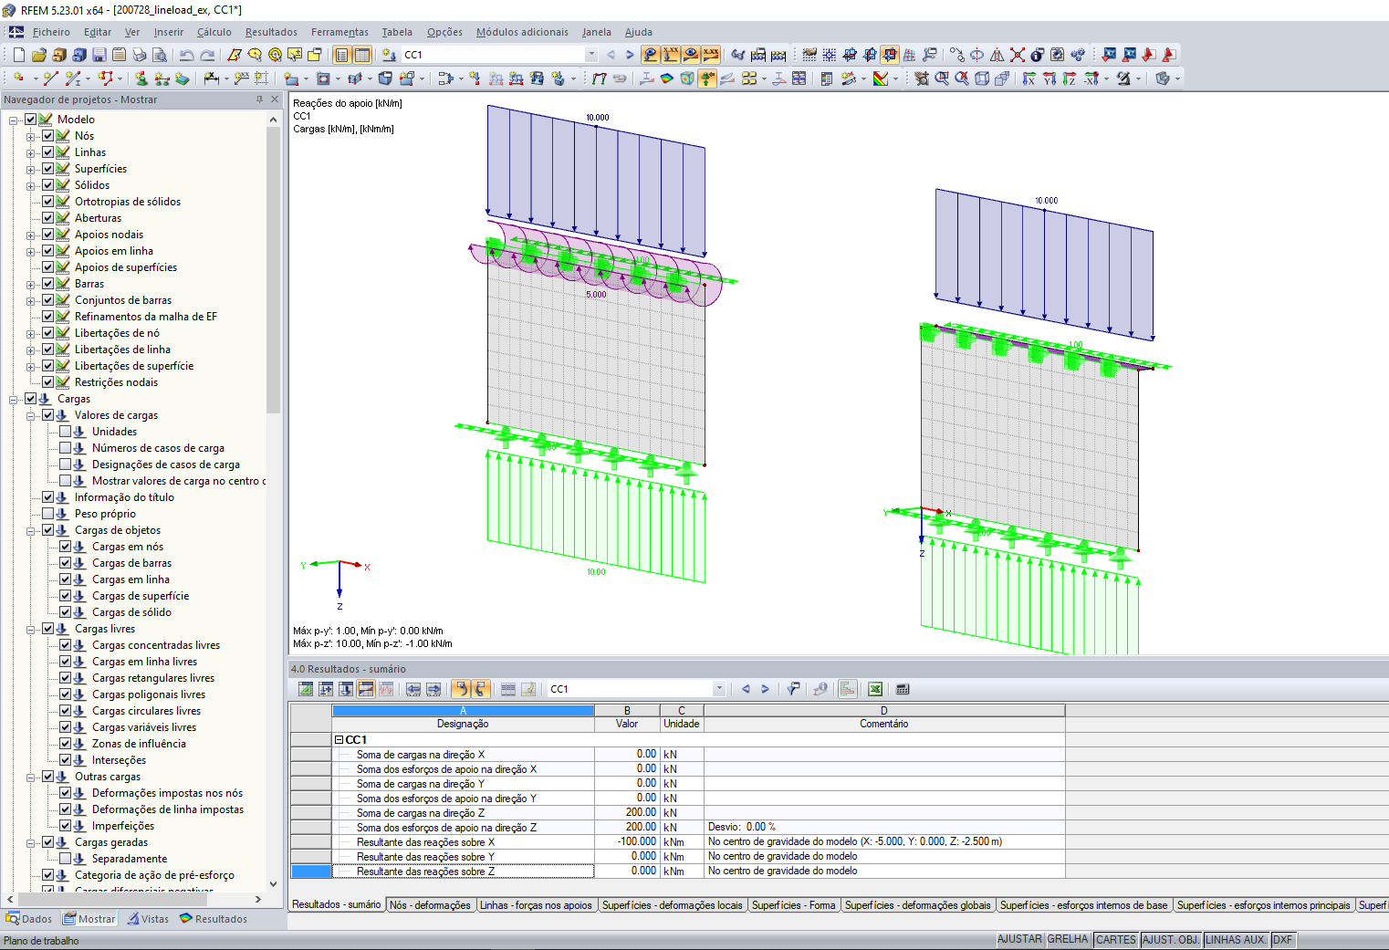This screenshot has height=950, width=1389.
Task: Select the Designação column A header
Action: pos(463,711)
